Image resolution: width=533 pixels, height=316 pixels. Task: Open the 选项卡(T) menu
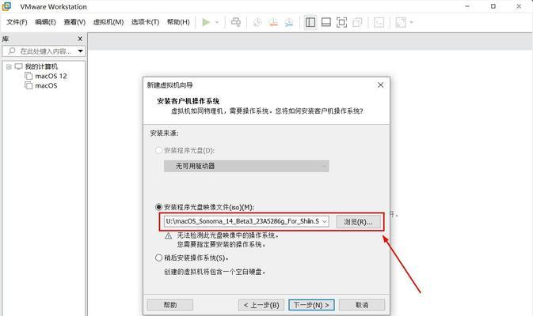tap(145, 22)
